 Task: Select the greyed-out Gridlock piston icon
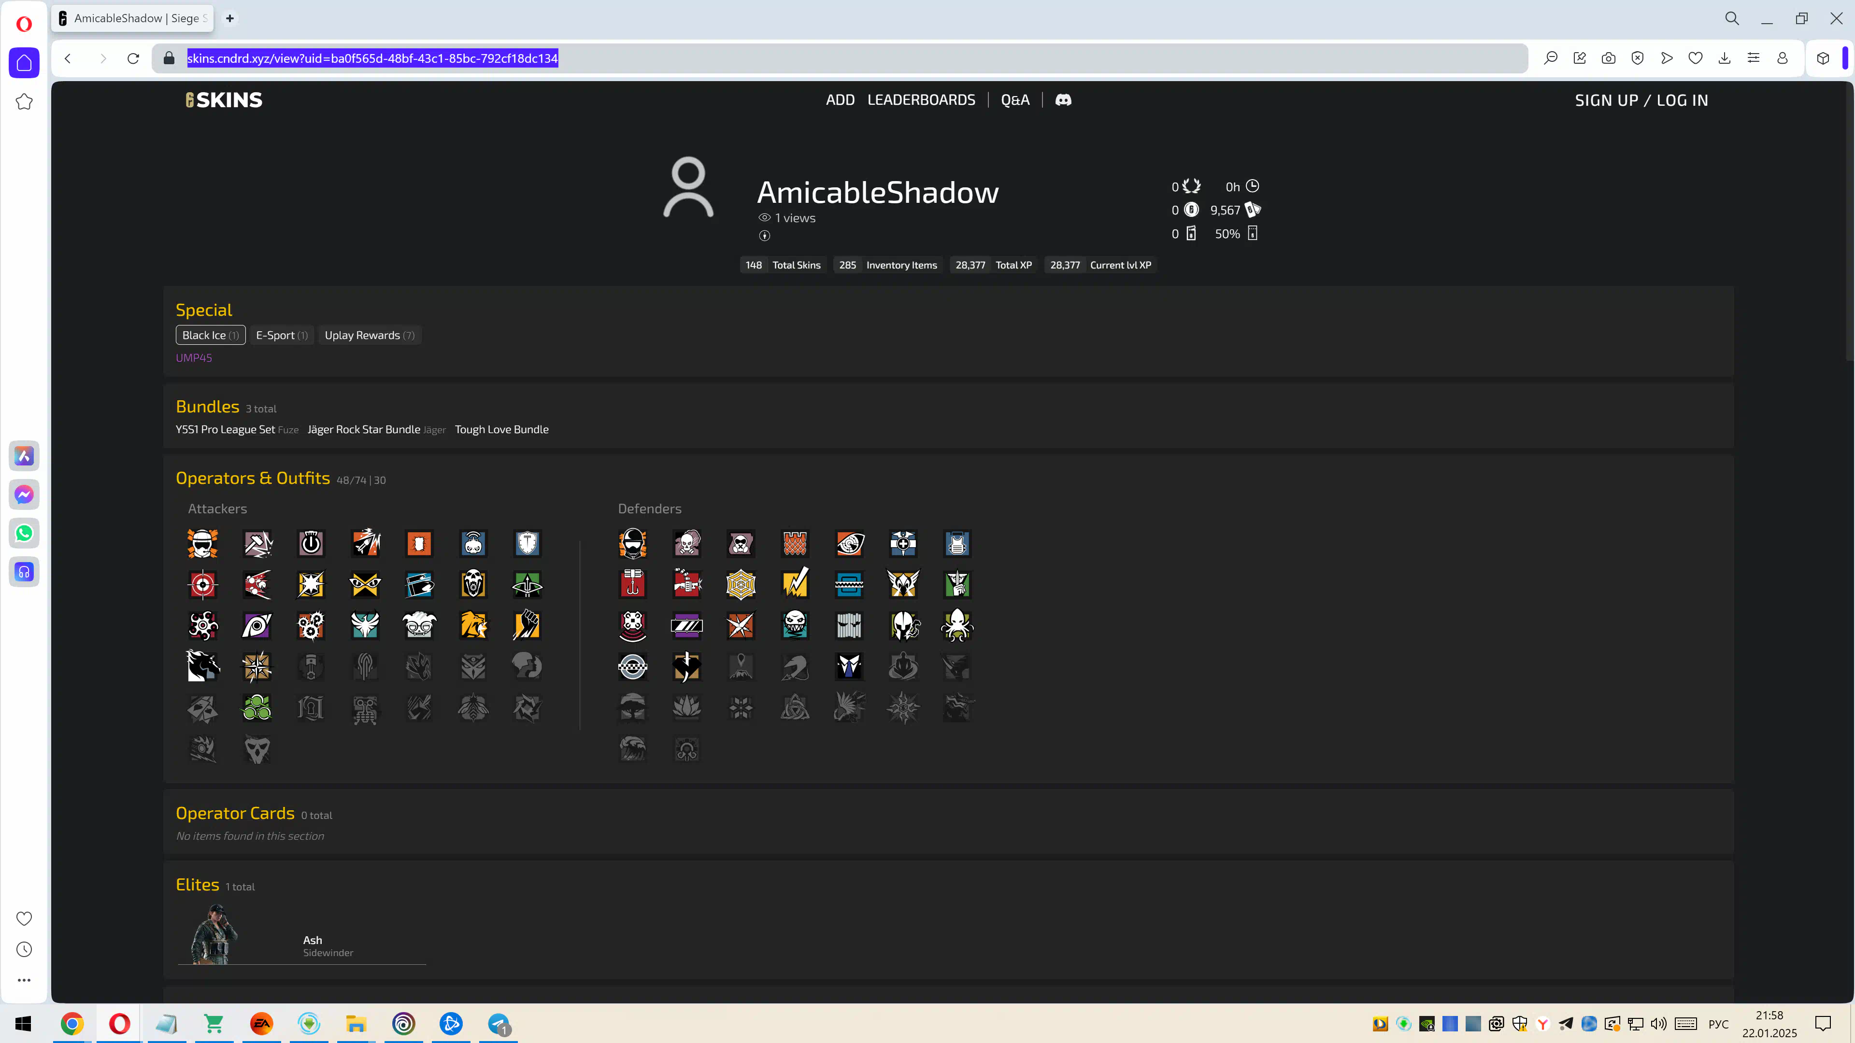311,666
